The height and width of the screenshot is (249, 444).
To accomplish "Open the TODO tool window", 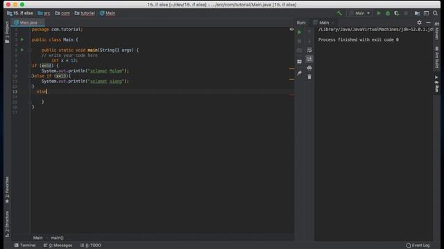I will [91, 246].
